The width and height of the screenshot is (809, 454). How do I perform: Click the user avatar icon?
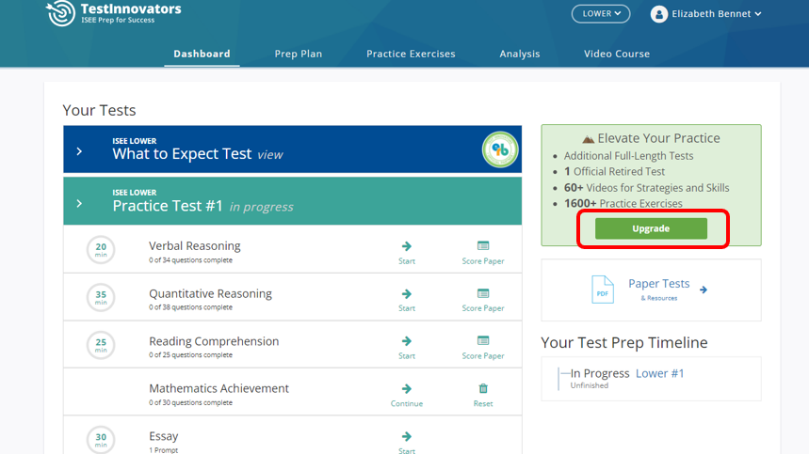click(x=659, y=14)
